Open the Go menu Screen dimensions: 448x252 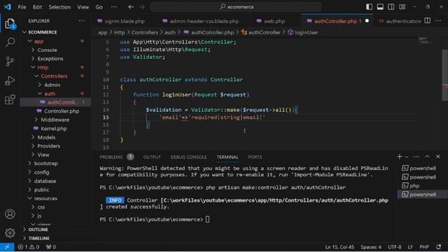[x=99, y=7]
